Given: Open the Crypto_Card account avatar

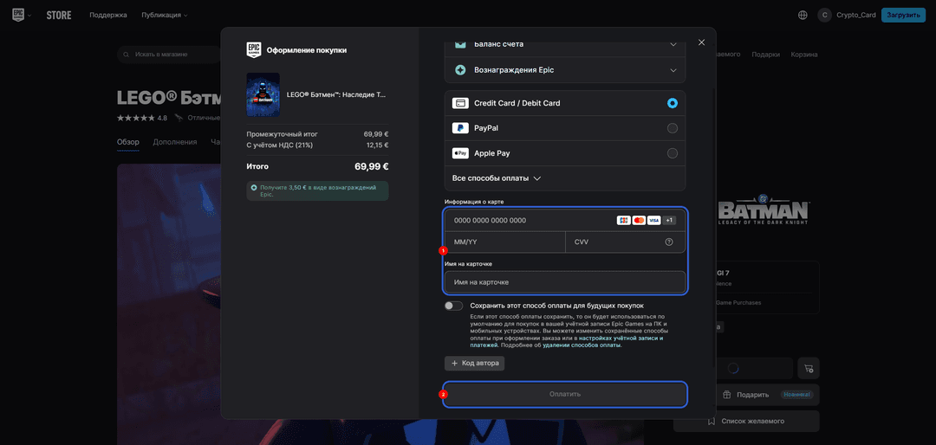Looking at the screenshot, I should pos(824,15).
